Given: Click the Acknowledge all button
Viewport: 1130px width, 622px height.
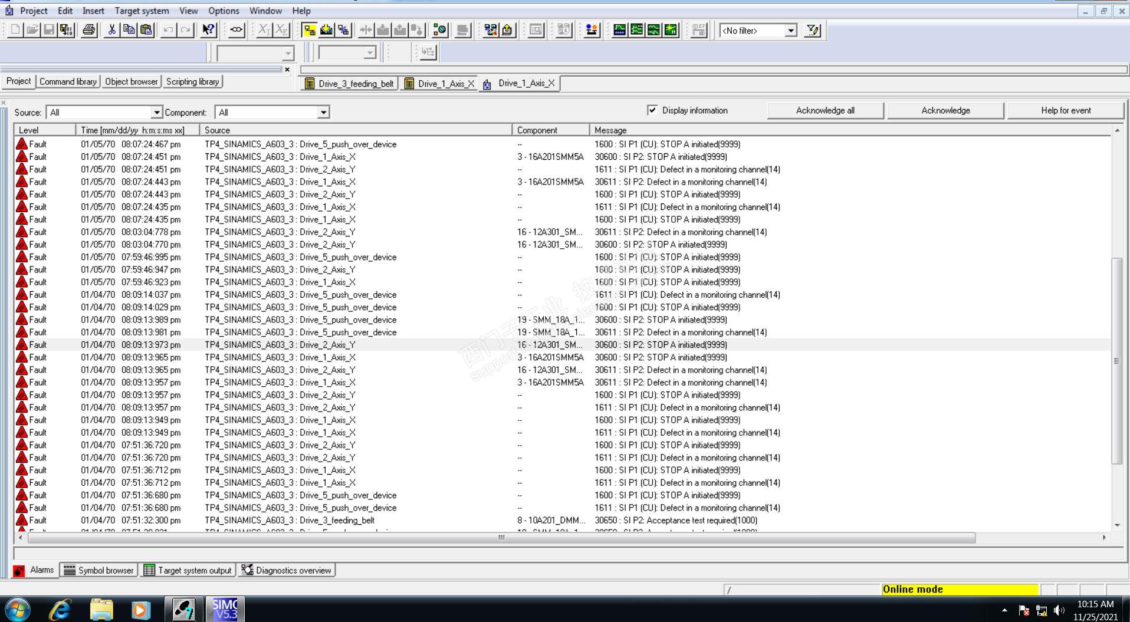Looking at the screenshot, I should pos(825,110).
